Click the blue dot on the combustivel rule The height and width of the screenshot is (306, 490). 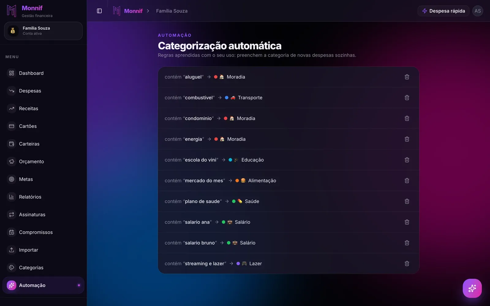click(x=227, y=98)
